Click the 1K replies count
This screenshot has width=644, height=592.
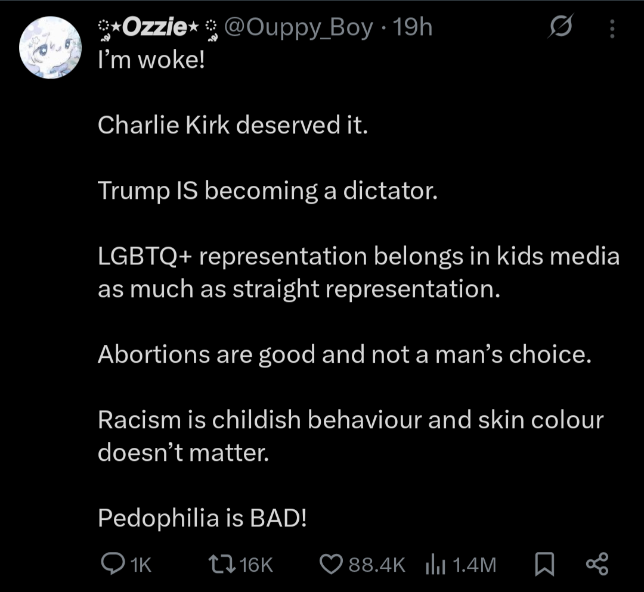click(141, 564)
